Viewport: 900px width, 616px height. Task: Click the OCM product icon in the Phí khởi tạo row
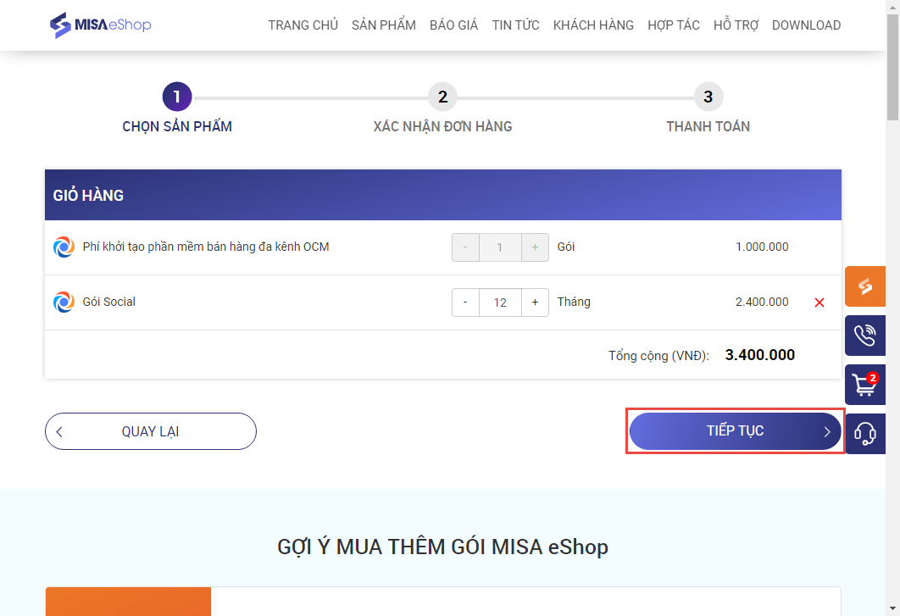pyautogui.click(x=64, y=247)
